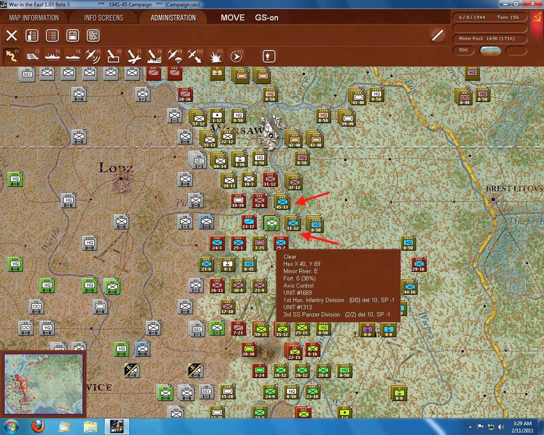Select the 45-13 unit counter
The width and height of the screenshot is (544, 435).
[x=282, y=202]
